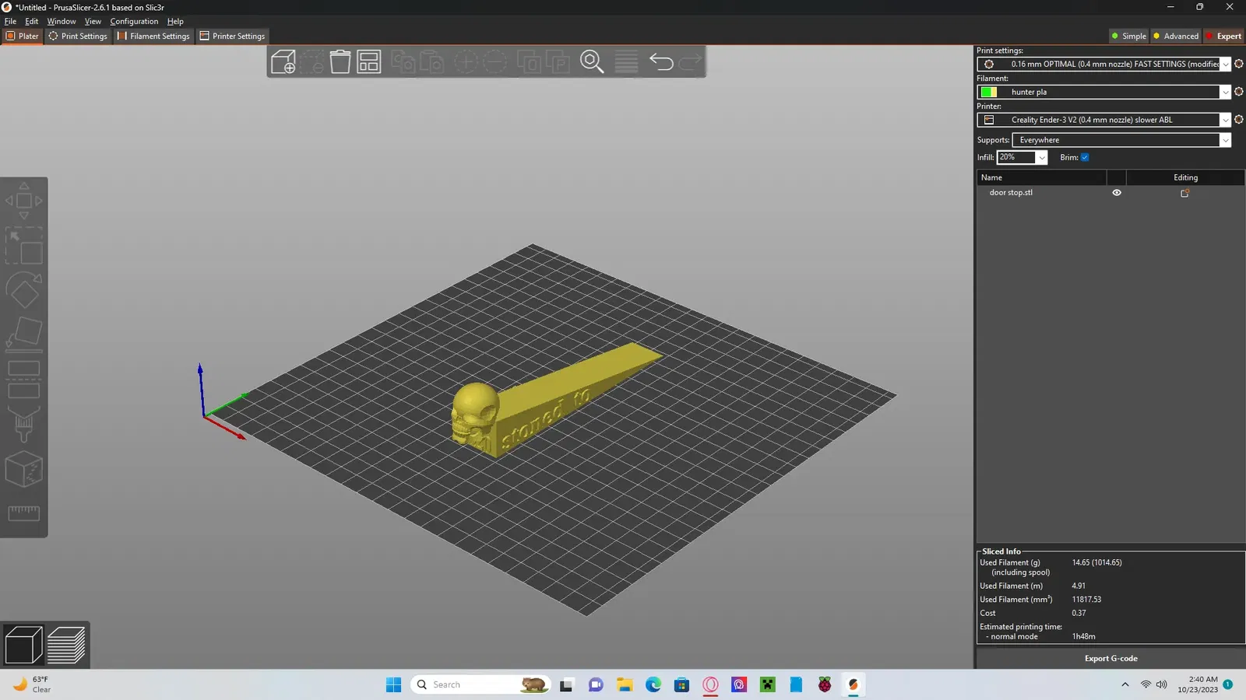Select the Seam painting tool
Image resolution: width=1246 pixels, height=700 pixels.
click(x=24, y=469)
